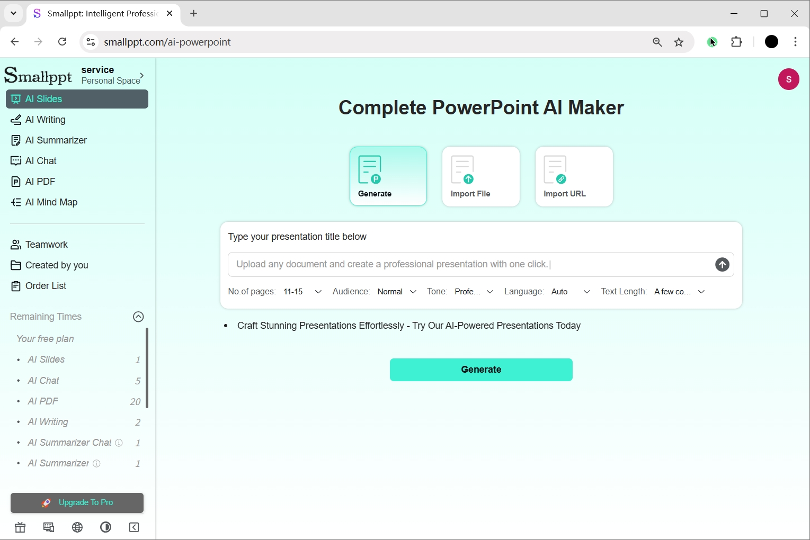Click Upgrade To Pro button
The image size is (810, 540).
click(77, 503)
